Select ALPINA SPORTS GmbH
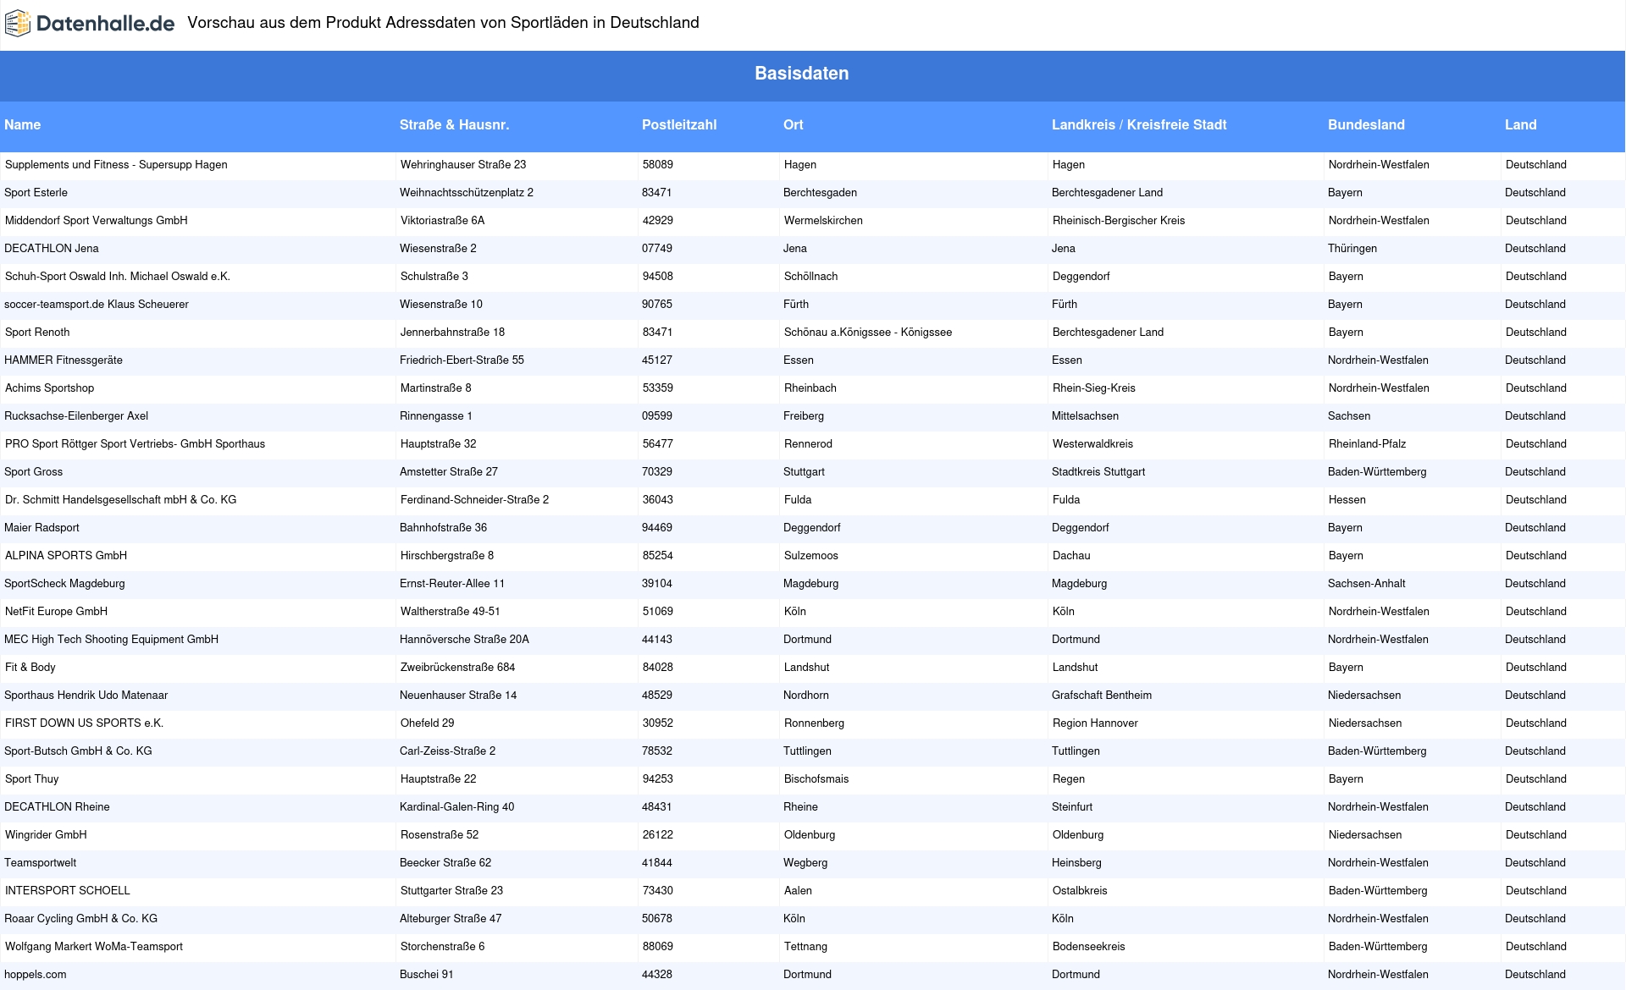 pyautogui.click(x=66, y=556)
